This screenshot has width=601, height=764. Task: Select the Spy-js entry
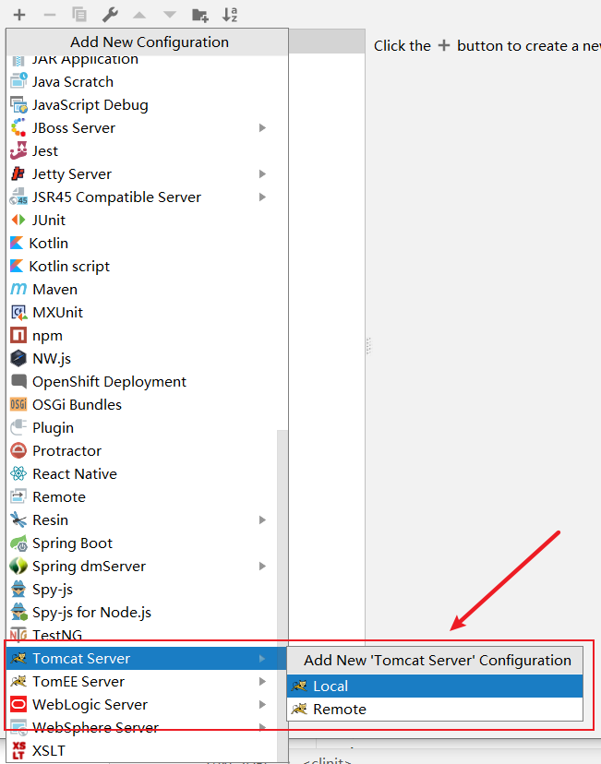[x=141, y=589]
